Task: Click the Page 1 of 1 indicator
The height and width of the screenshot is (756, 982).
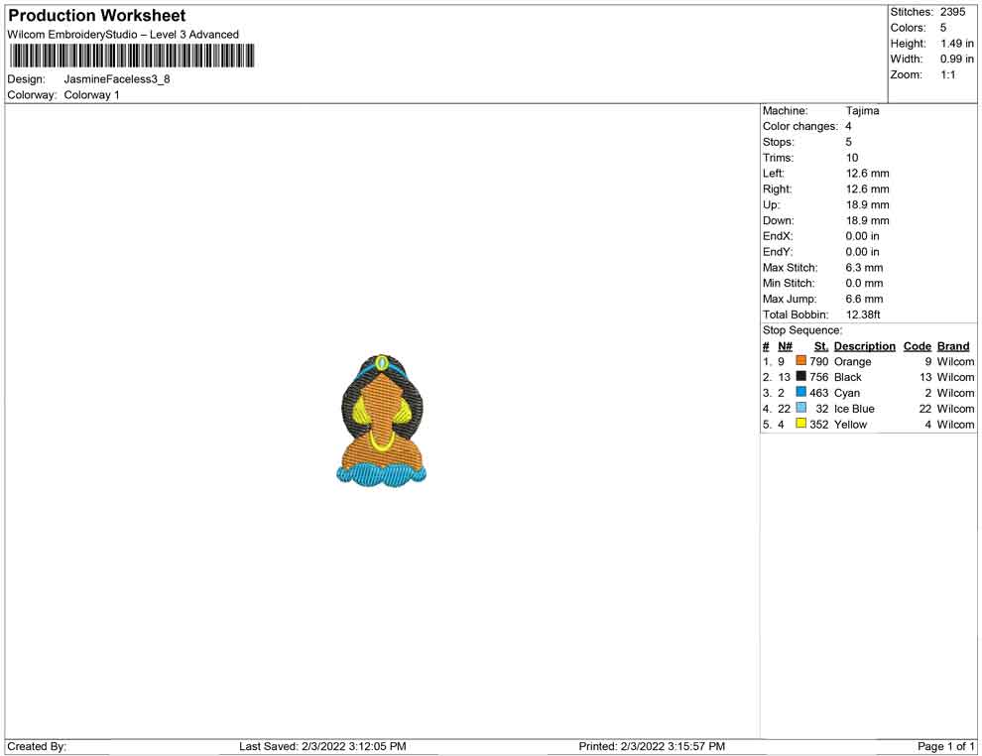Action: pyautogui.click(x=945, y=746)
